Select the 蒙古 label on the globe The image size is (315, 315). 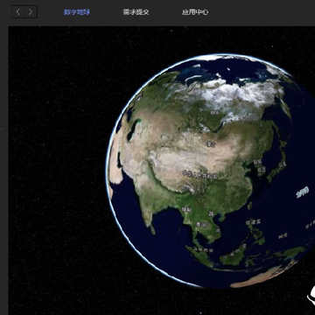tap(211, 143)
